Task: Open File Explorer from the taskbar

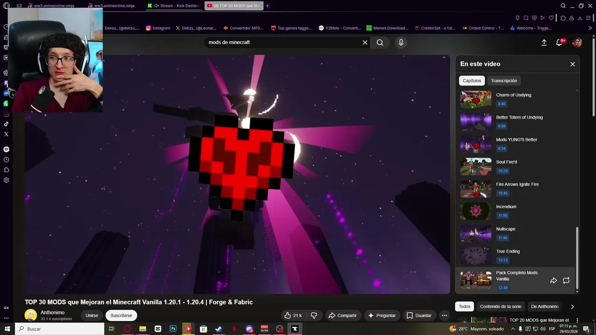Action: pyautogui.click(x=143, y=329)
